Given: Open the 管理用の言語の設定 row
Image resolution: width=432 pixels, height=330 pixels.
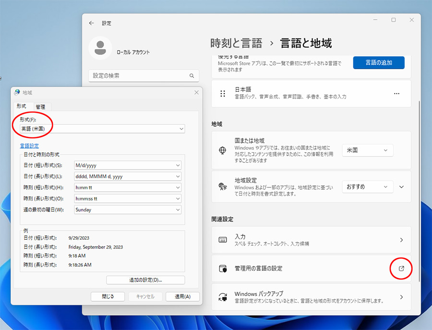Looking at the screenshot, I should point(311,269).
